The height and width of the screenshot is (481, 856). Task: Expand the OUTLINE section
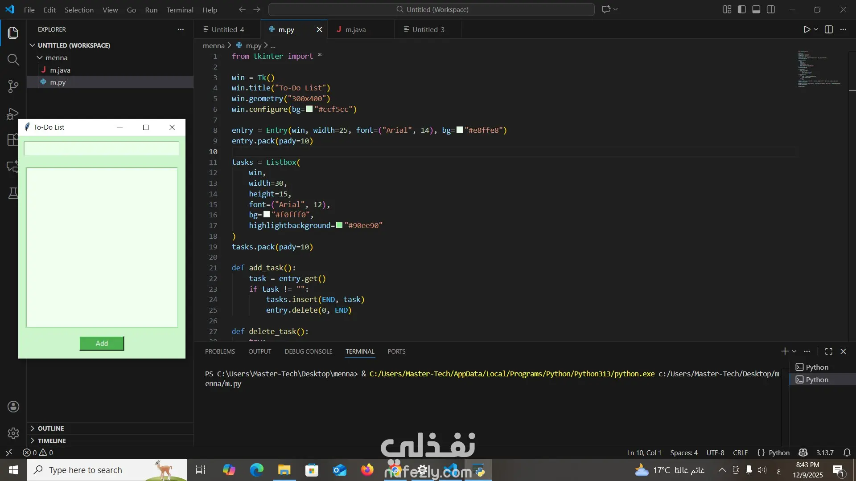point(50,428)
